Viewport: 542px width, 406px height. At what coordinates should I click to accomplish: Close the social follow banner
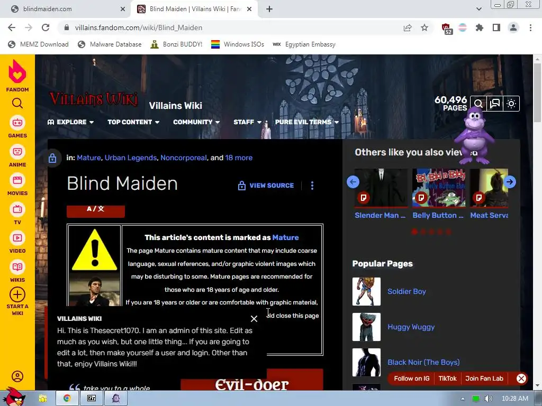(521, 379)
